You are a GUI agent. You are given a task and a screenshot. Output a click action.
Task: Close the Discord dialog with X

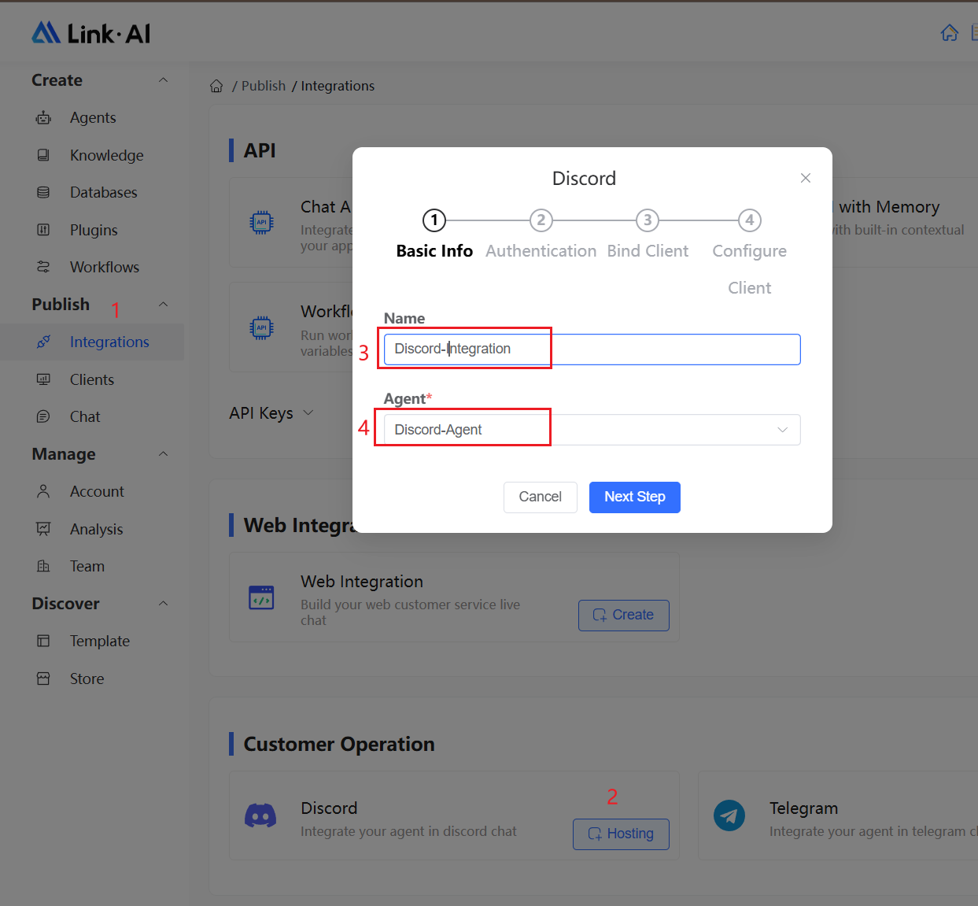806,178
